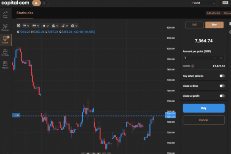Viewport: 231px width, 154px height.
Task: Click Add all to list button
Action: [x=213, y=13]
